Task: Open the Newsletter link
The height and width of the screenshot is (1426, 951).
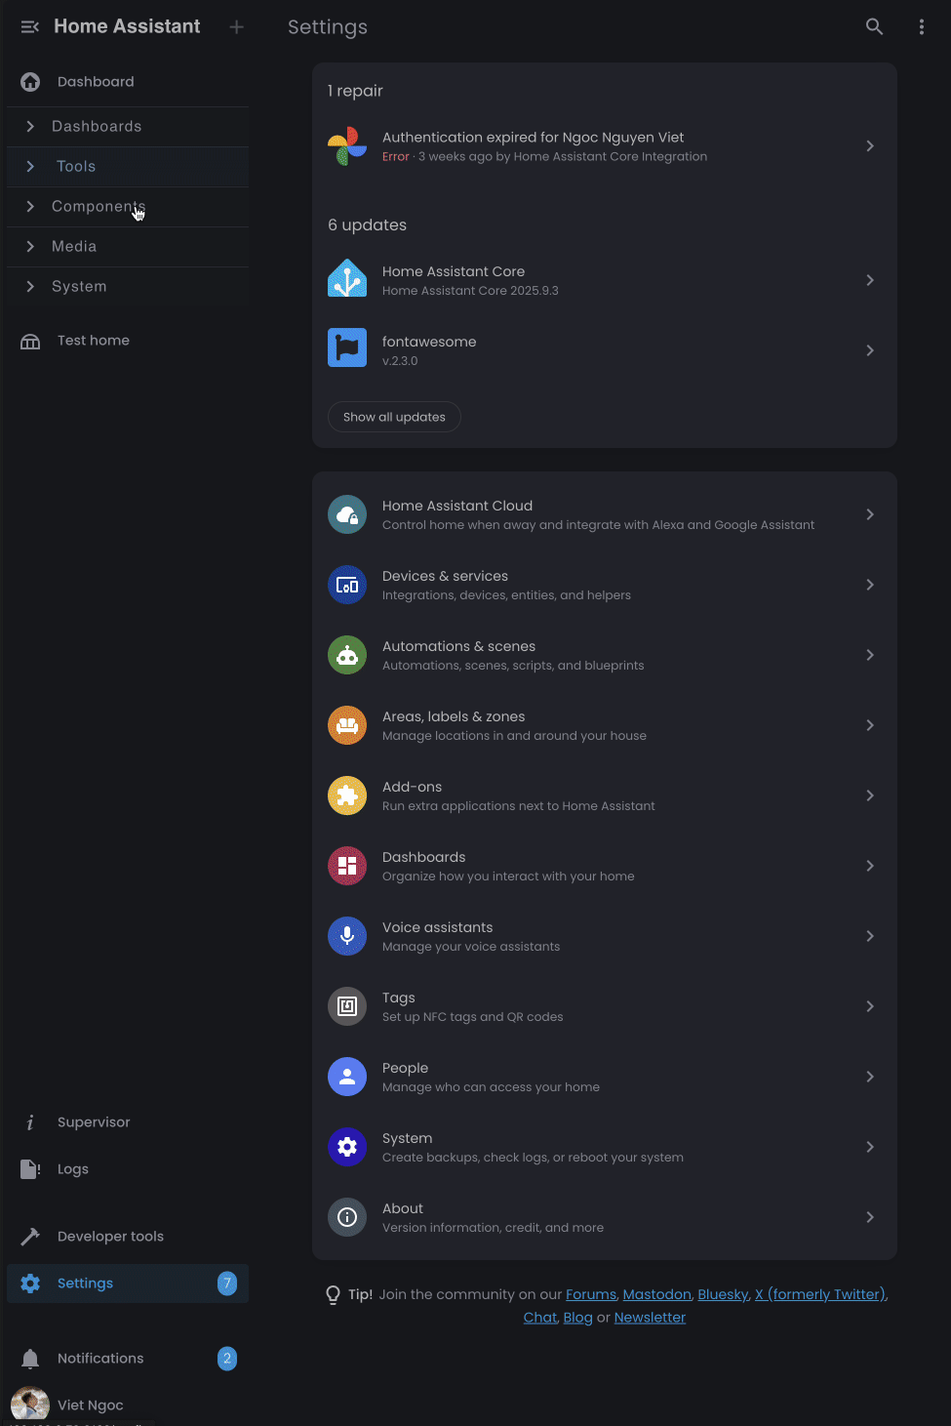Action: (650, 1318)
